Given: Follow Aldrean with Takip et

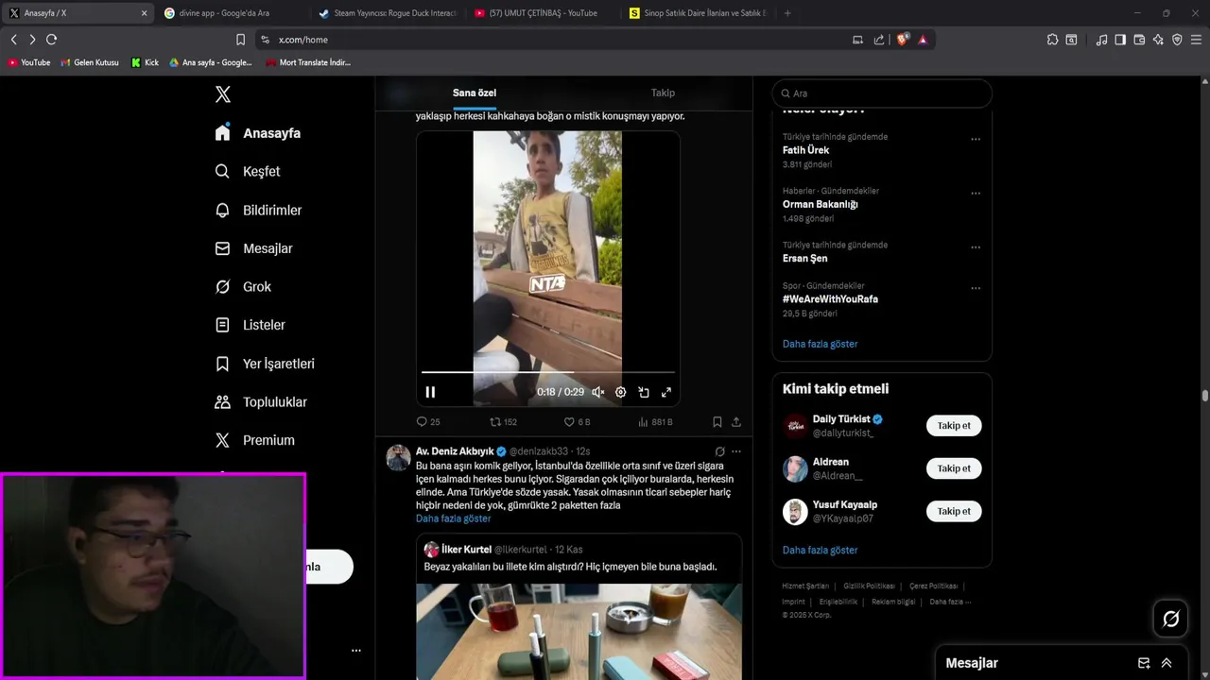Looking at the screenshot, I should [x=954, y=468].
